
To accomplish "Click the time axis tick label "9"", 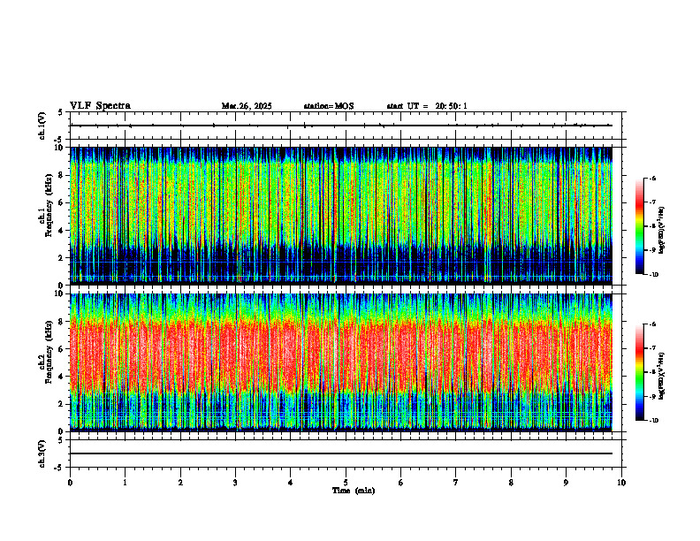I will pos(566,483).
